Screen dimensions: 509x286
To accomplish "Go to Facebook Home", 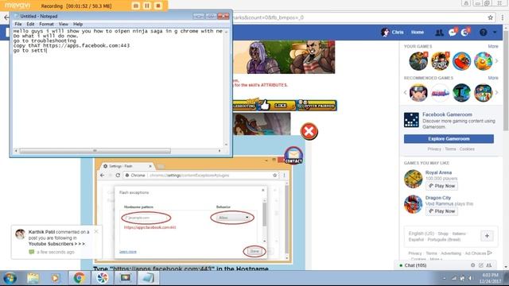I will [418, 32].
